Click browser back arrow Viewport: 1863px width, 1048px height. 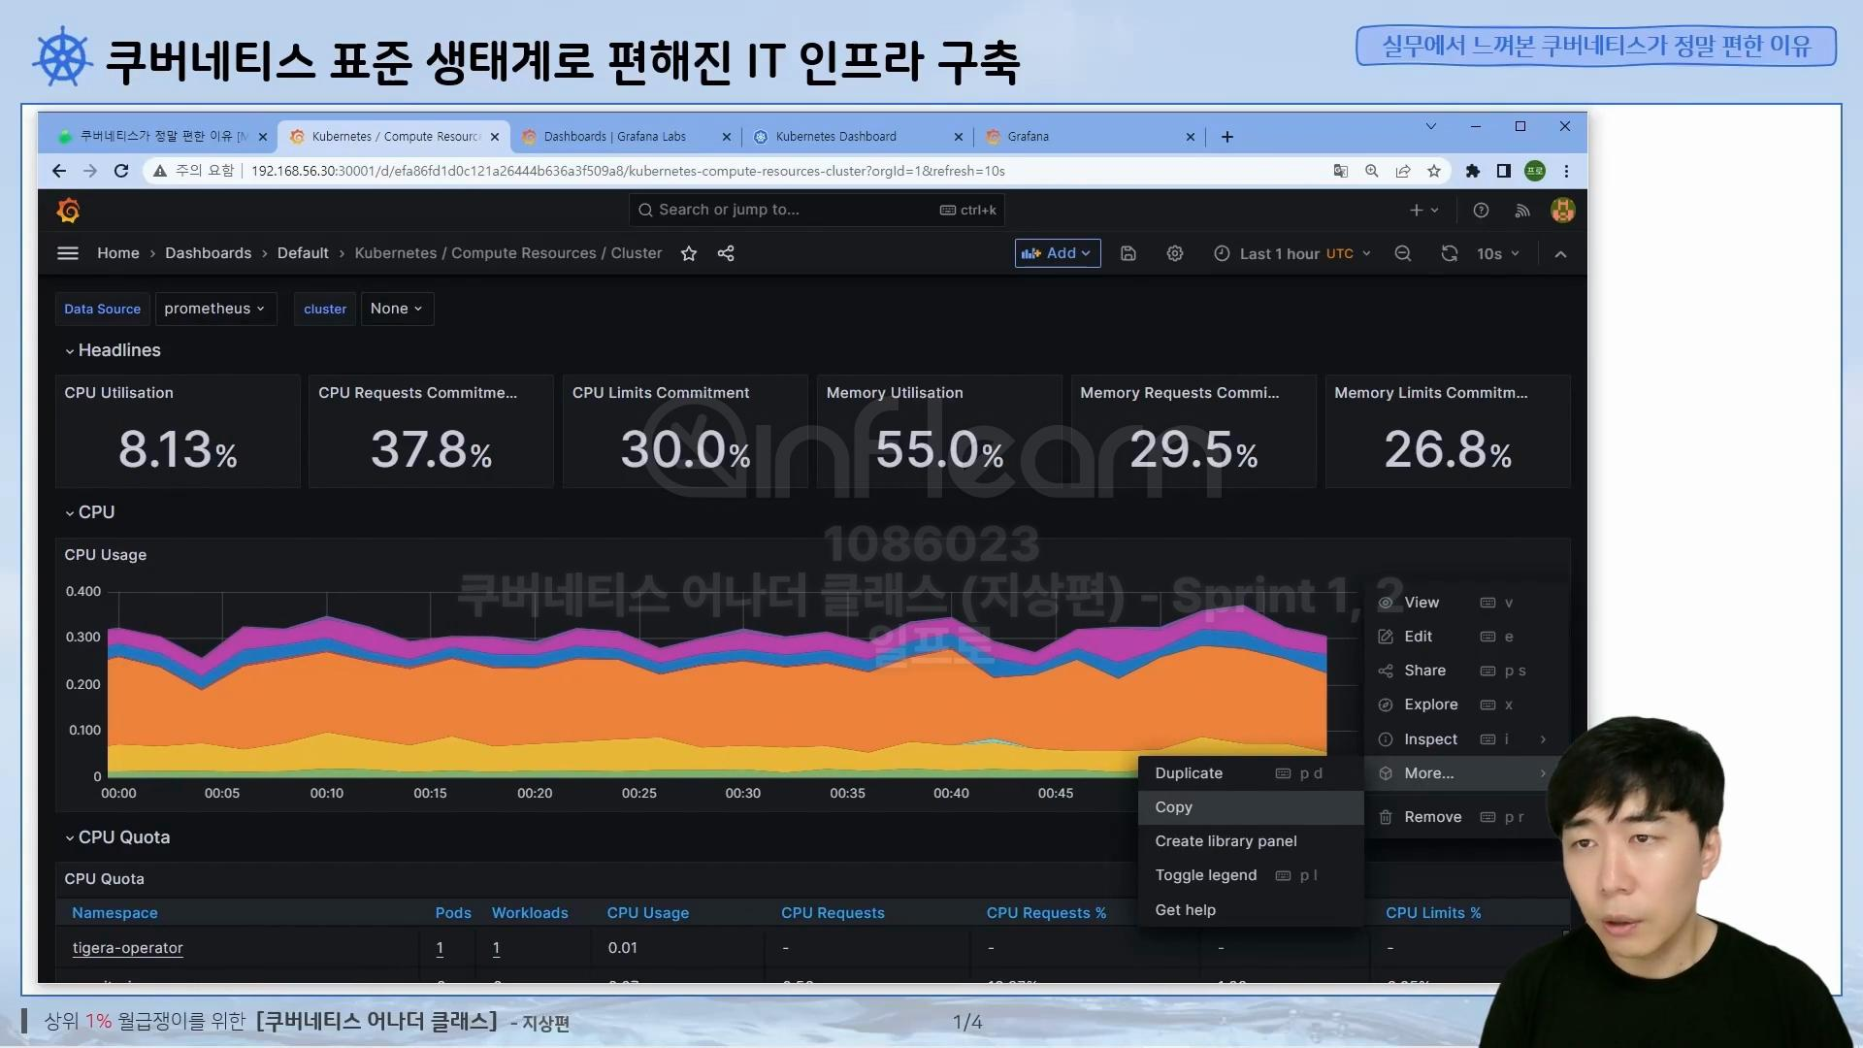(x=59, y=171)
